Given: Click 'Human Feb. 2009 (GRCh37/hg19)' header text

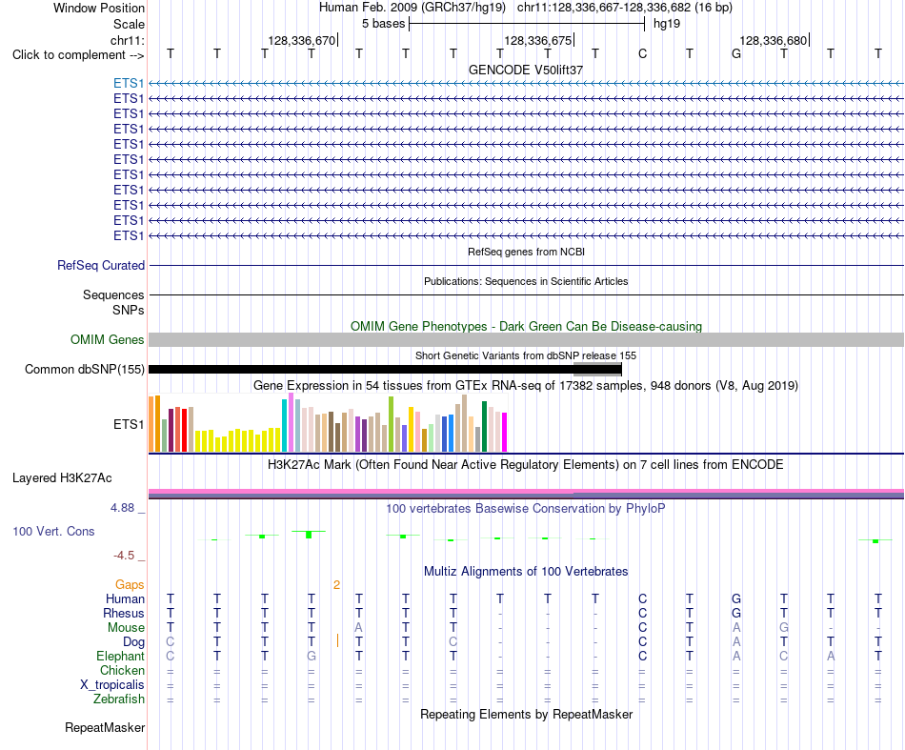Looking at the screenshot, I should [x=412, y=8].
